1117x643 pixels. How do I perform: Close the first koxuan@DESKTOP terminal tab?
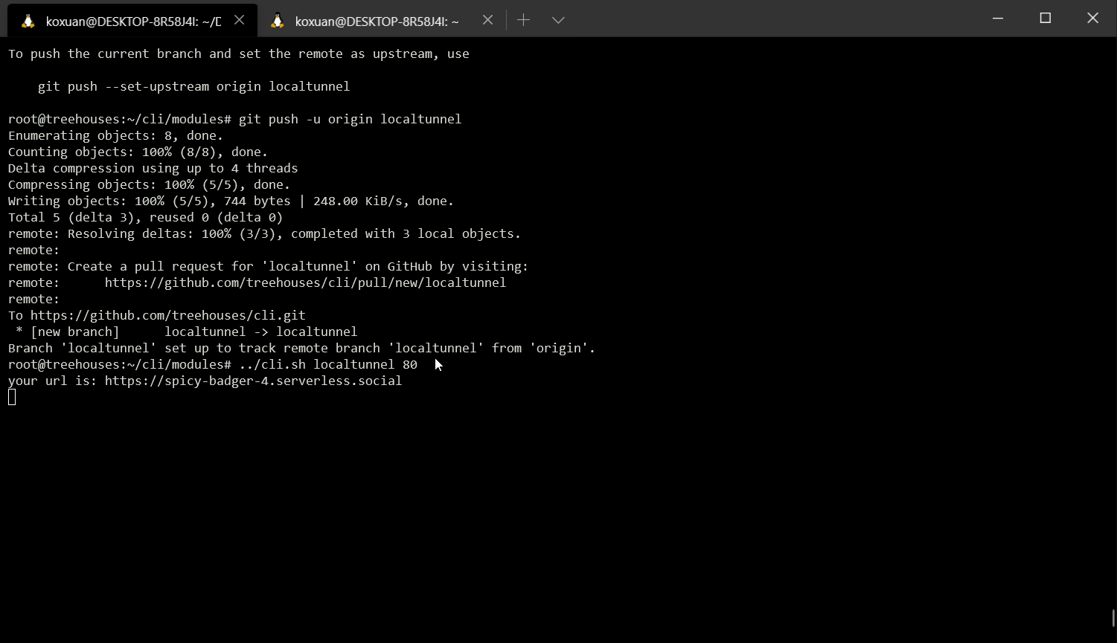coord(239,20)
